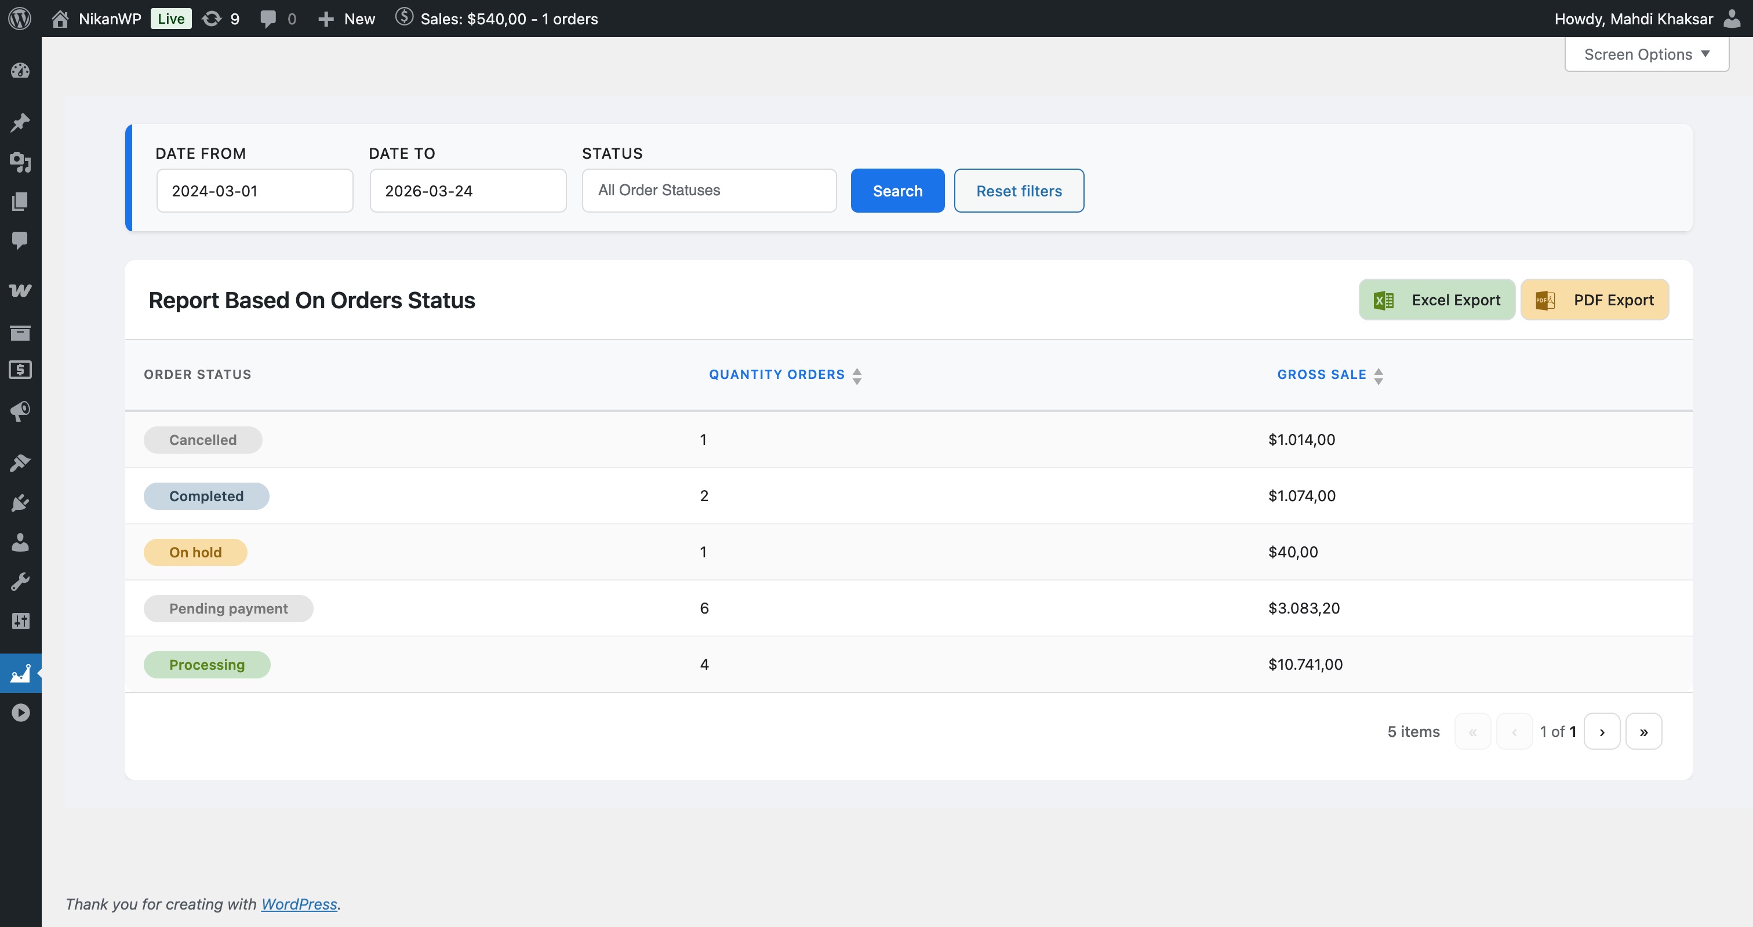
Task: Open Marketing megaphone icon in sidebar
Action: point(20,411)
